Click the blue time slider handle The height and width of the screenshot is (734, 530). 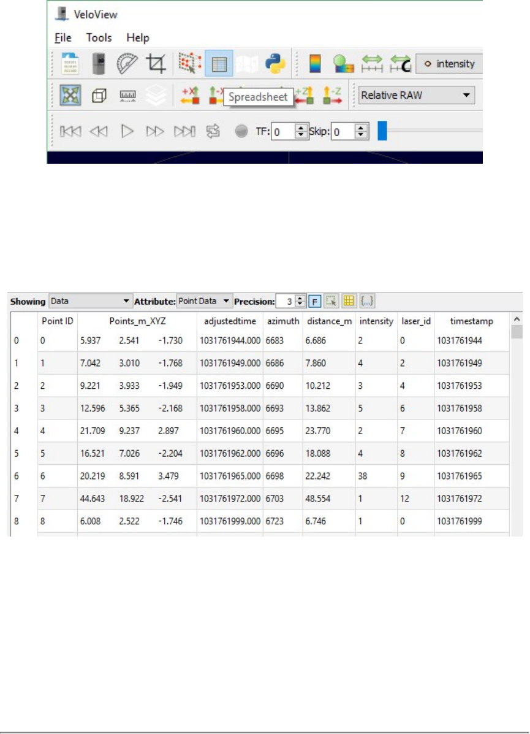[x=382, y=131]
